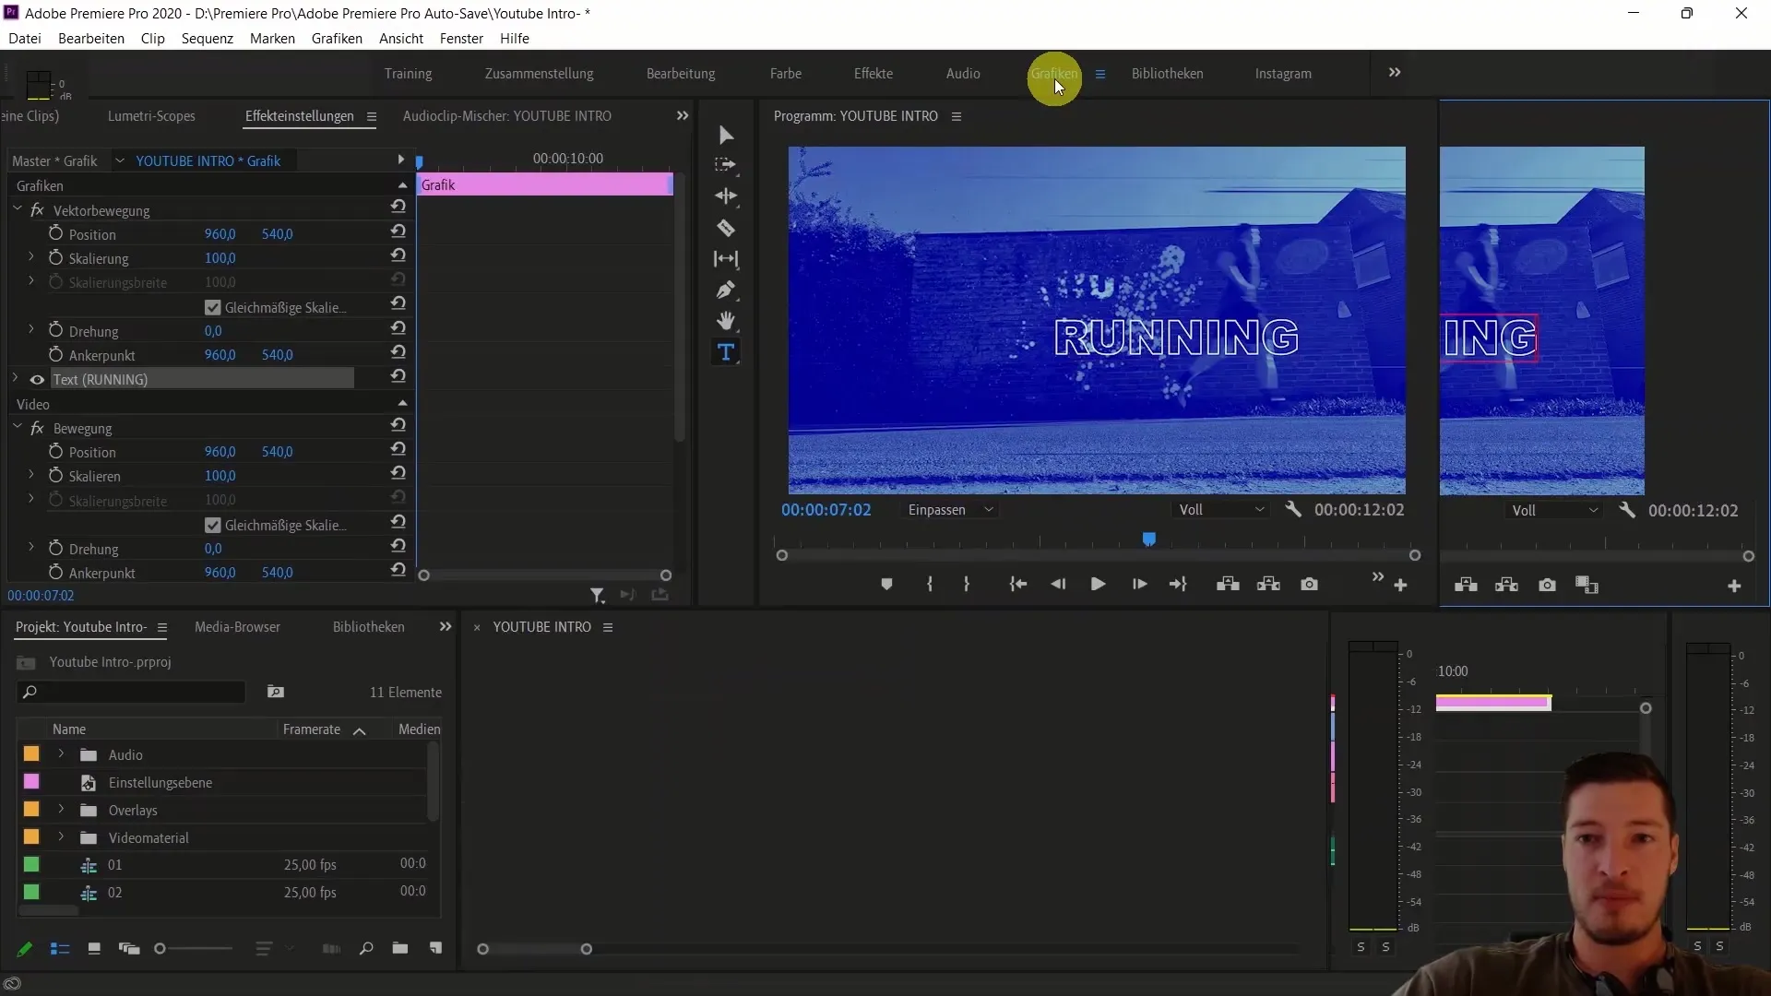Create new bin from search in Project panel
This screenshot has width=1771, height=996.
pos(275,692)
